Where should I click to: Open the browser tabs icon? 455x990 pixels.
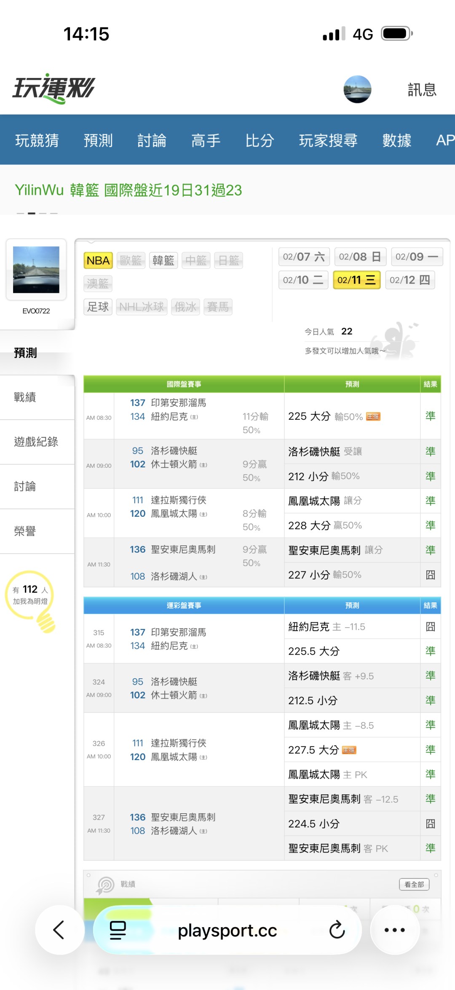point(118,930)
